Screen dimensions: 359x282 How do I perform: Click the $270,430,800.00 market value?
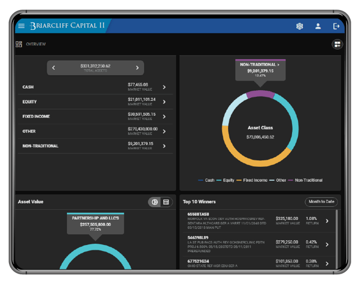(x=142, y=129)
